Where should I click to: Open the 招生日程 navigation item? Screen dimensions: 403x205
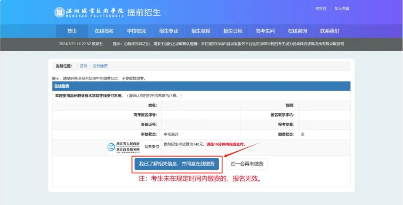coord(233,31)
